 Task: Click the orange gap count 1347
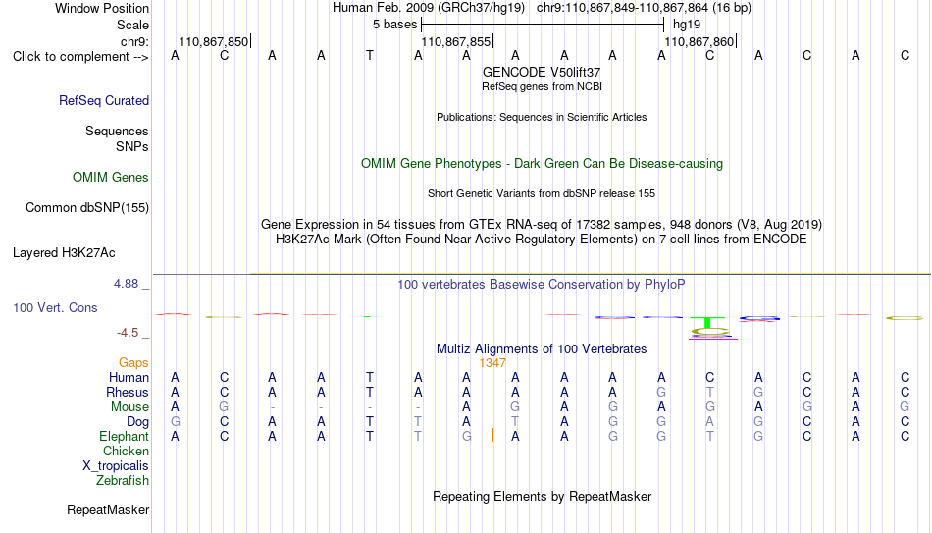coord(492,363)
